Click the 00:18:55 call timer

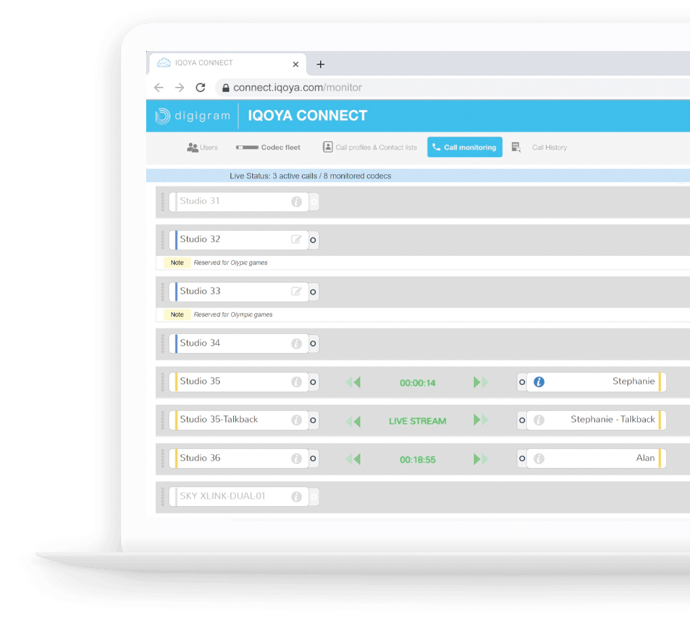417,460
